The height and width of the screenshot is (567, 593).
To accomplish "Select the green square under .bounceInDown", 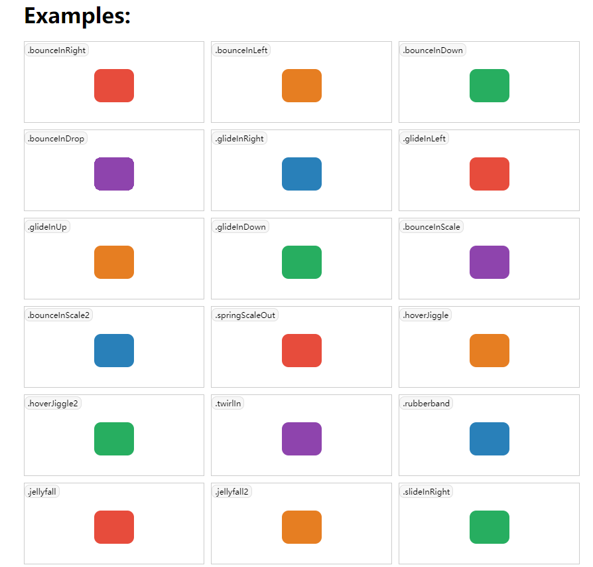I will (490, 86).
